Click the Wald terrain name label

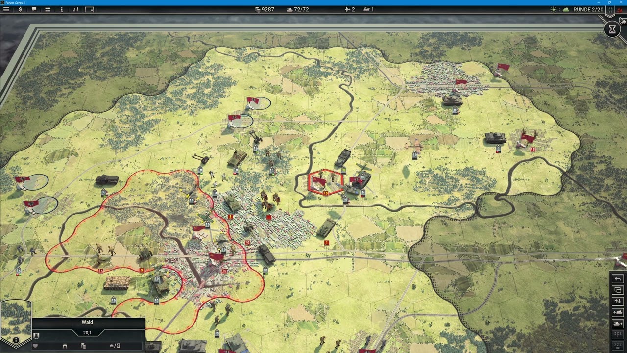(87, 322)
